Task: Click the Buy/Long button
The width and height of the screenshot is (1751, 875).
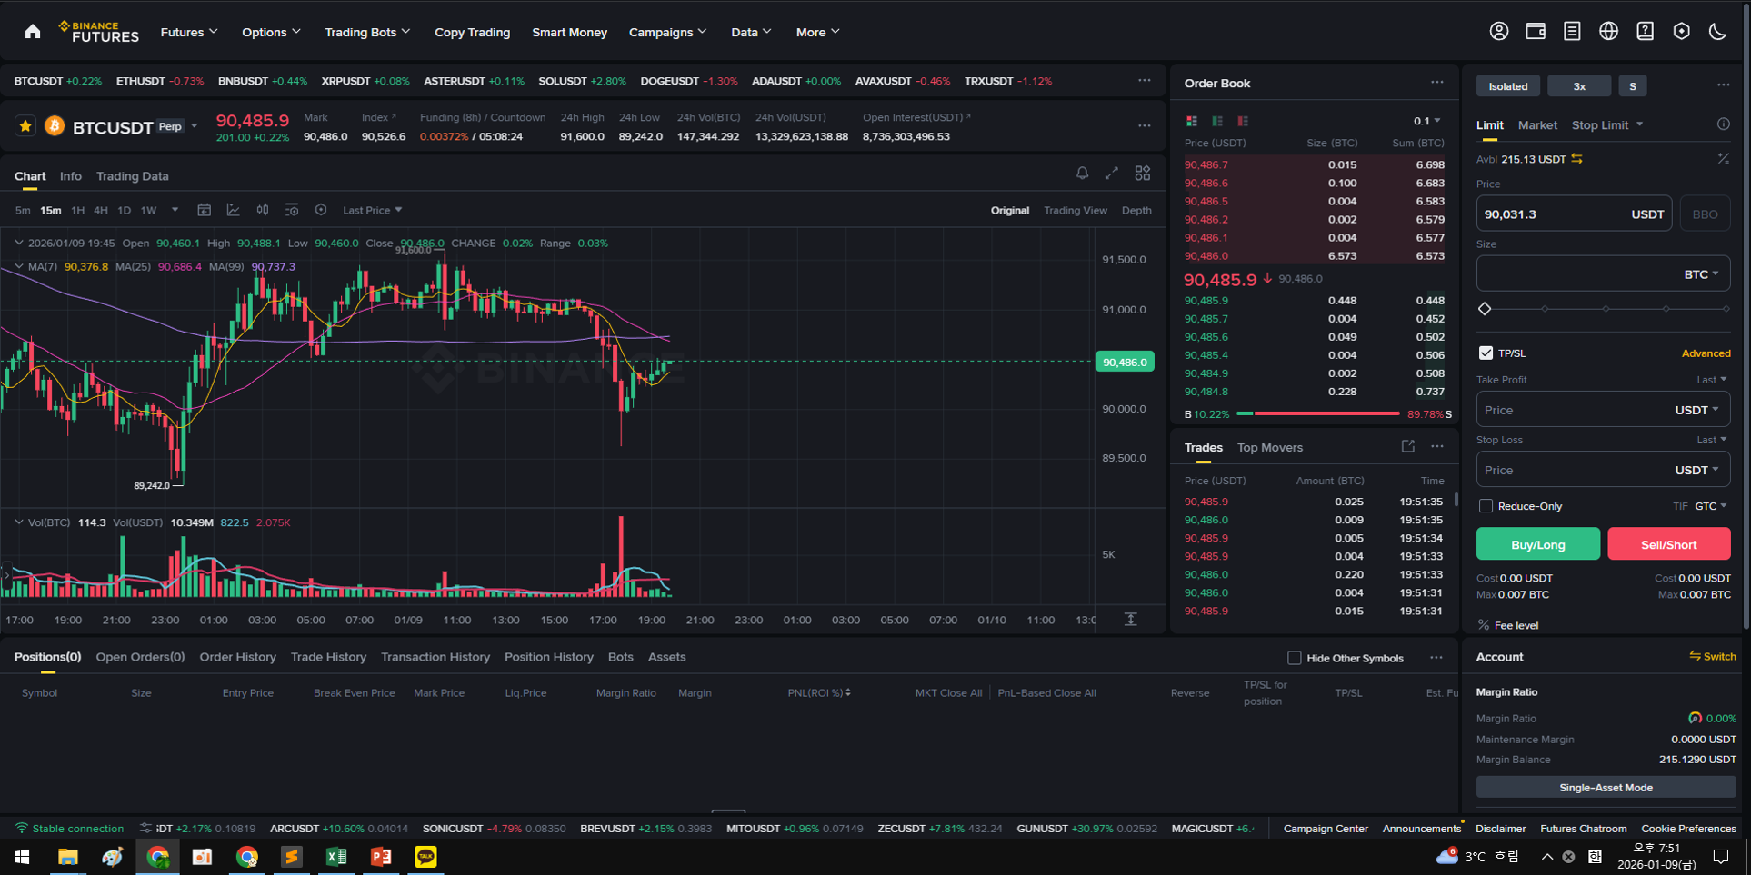Action: (x=1537, y=544)
